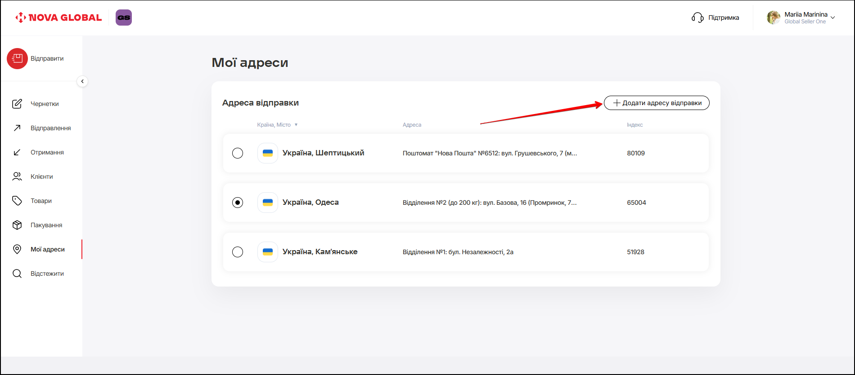Select the Одеса address radio button
The width and height of the screenshot is (855, 375).
238,203
